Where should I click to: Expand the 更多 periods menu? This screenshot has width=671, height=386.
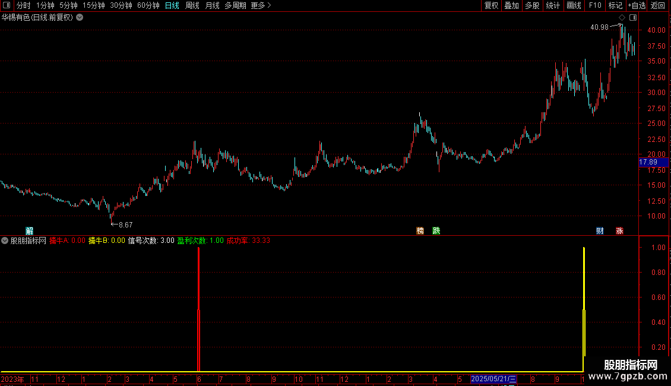point(261,5)
